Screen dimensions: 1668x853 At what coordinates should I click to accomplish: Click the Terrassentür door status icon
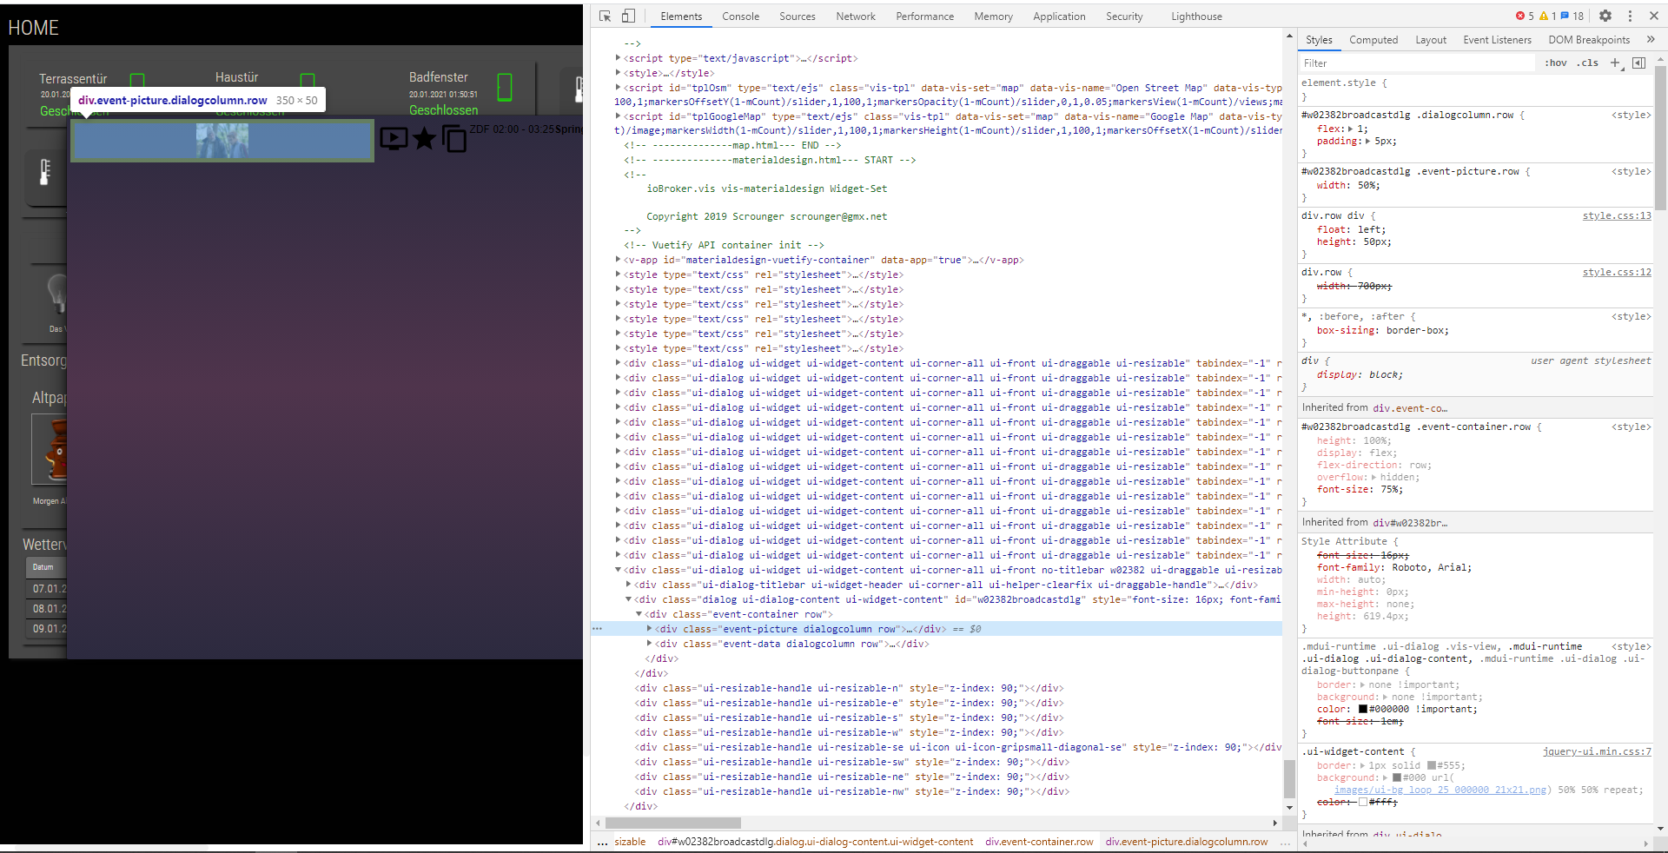point(137,80)
